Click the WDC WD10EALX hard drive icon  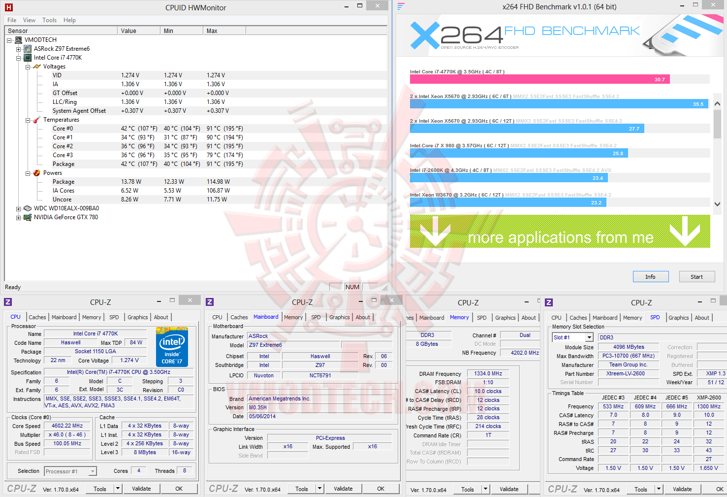(x=28, y=208)
